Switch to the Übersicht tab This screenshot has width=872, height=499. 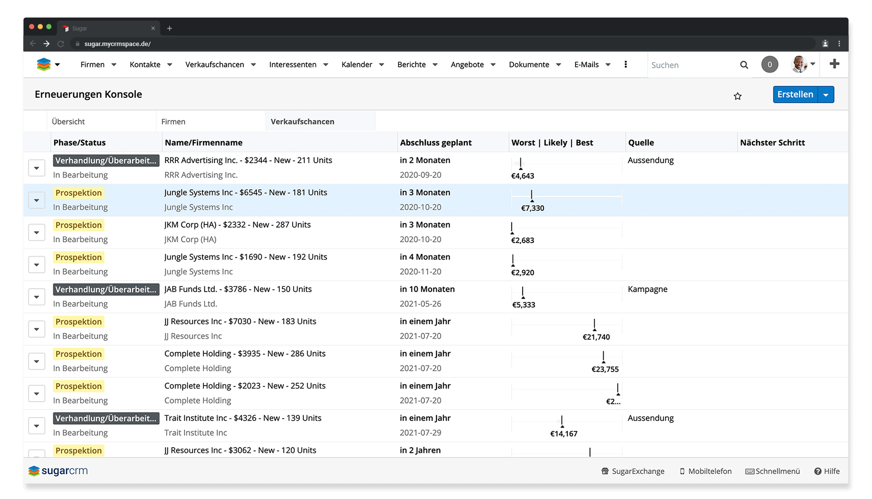click(x=68, y=122)
